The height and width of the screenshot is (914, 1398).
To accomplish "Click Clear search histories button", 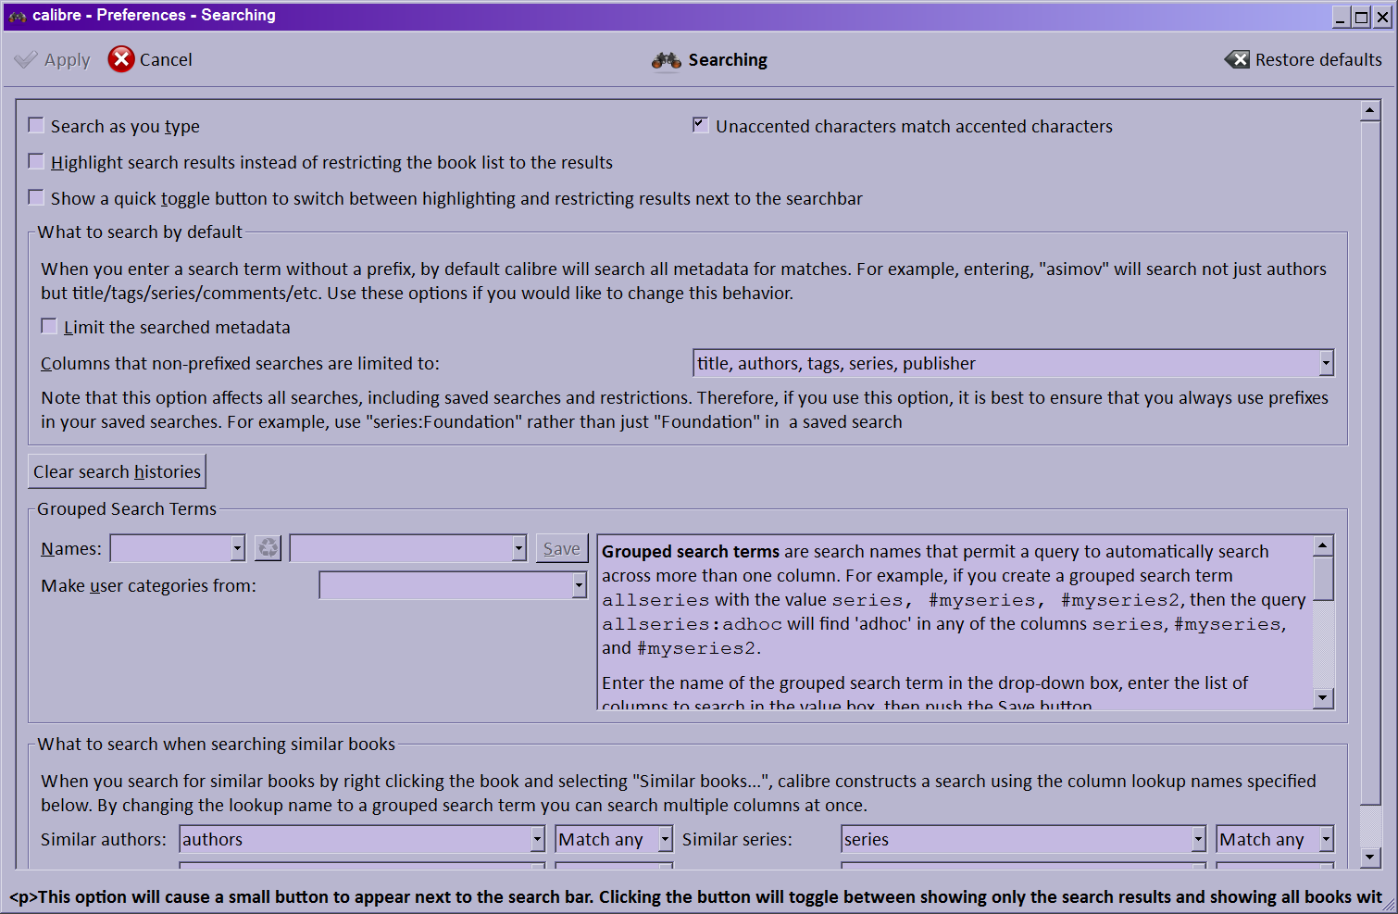I will tap(117, 471).
